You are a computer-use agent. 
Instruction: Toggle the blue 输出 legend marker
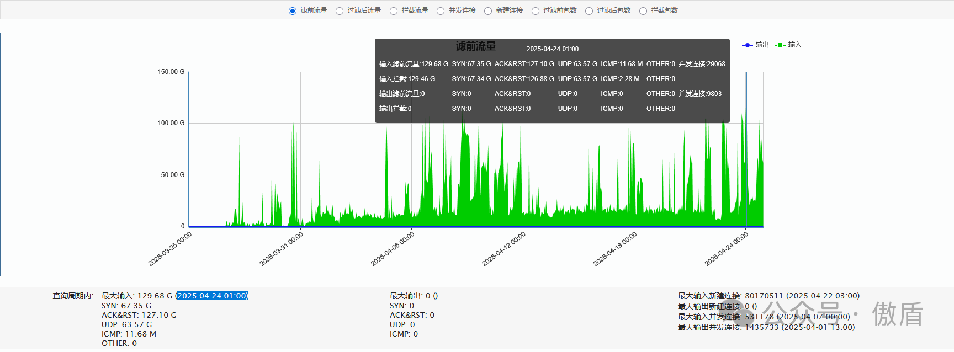(x=747, y=45)
